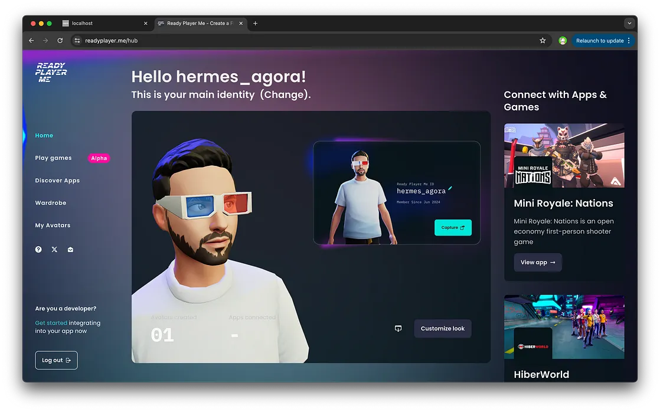660x412 pixels.
Task: Click the Connect with Apps & Games heading
Action: (x=555, y=100)
